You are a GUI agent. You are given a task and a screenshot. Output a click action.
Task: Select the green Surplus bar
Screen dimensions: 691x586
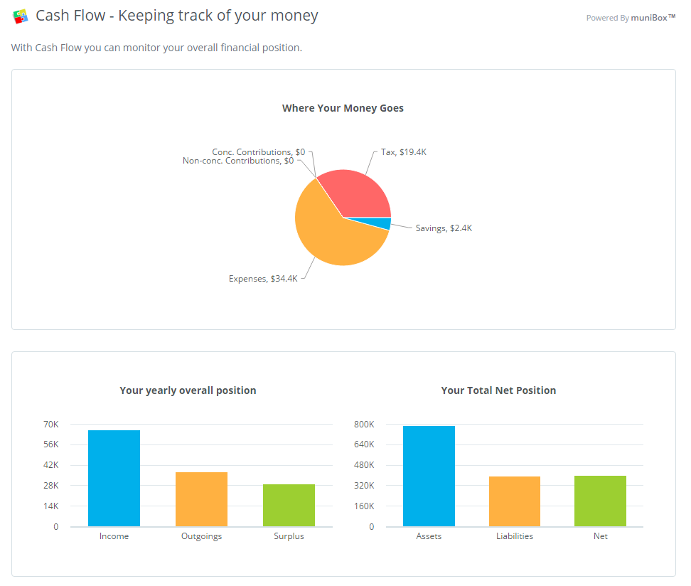point(289,505)
